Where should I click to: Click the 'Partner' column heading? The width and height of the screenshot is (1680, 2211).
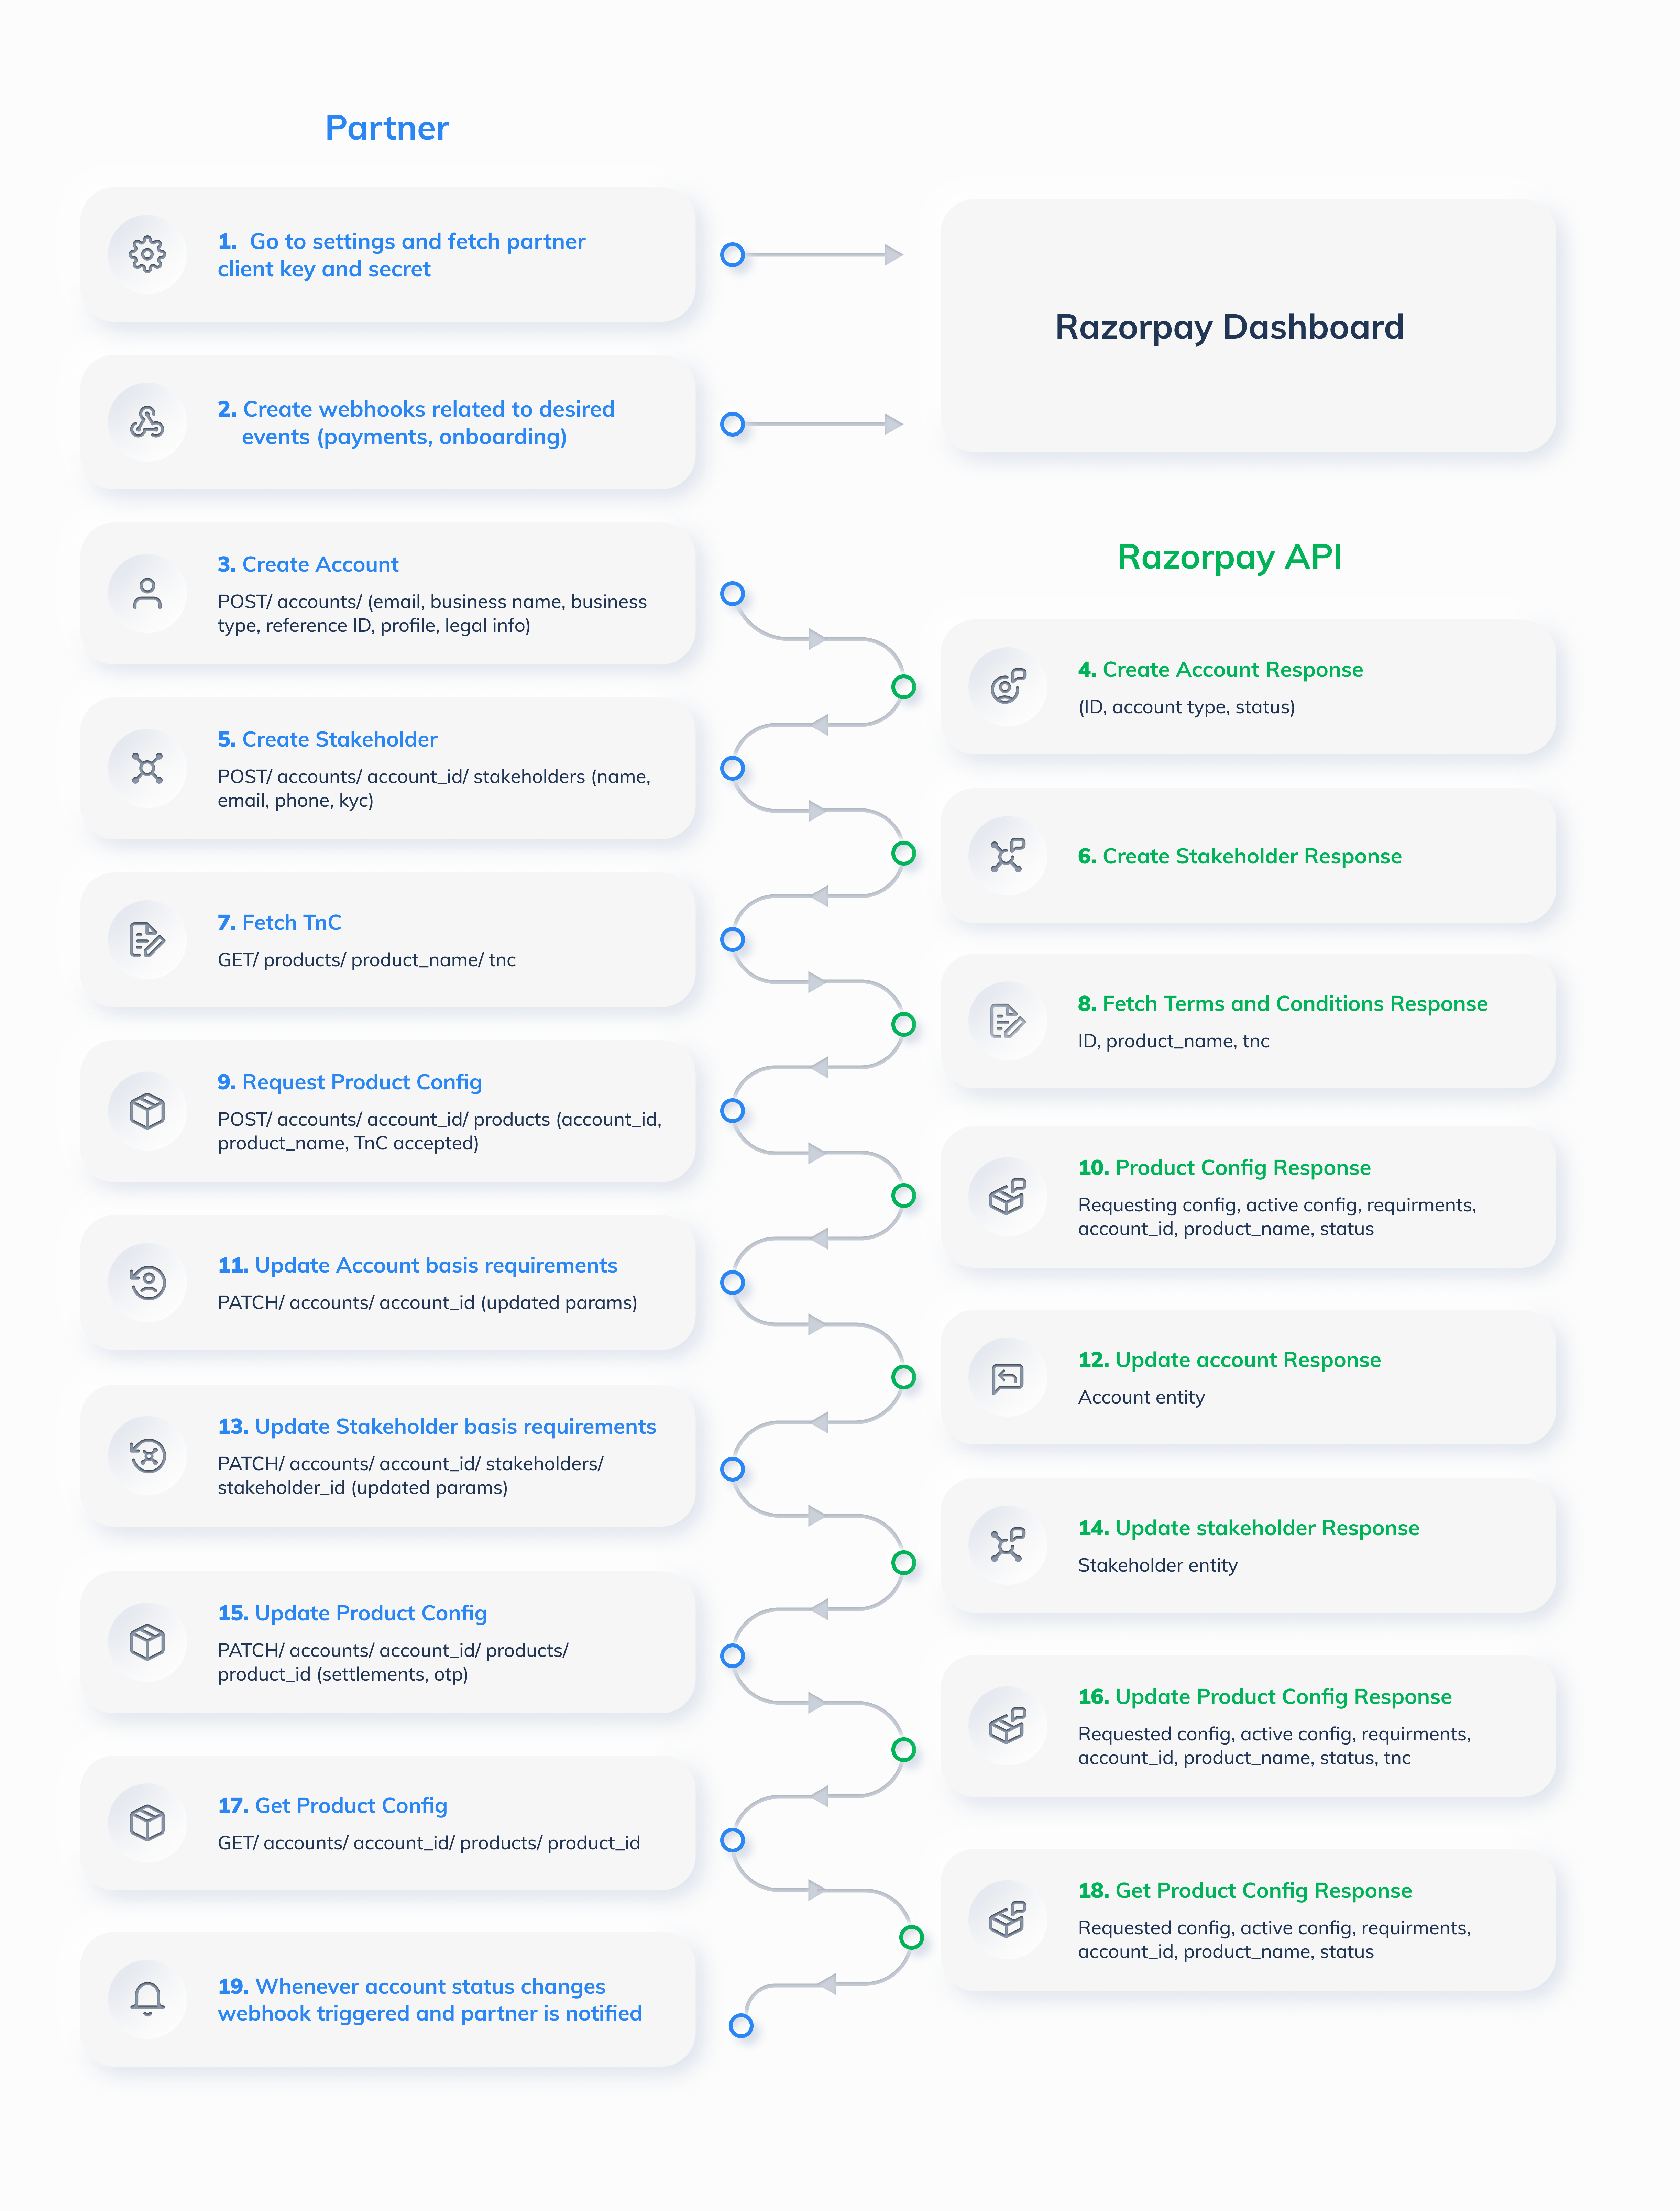[x=387, y=128]
